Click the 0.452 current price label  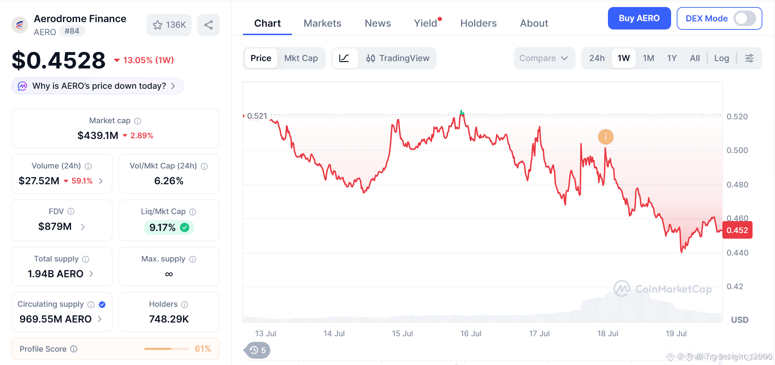[737, 230]
